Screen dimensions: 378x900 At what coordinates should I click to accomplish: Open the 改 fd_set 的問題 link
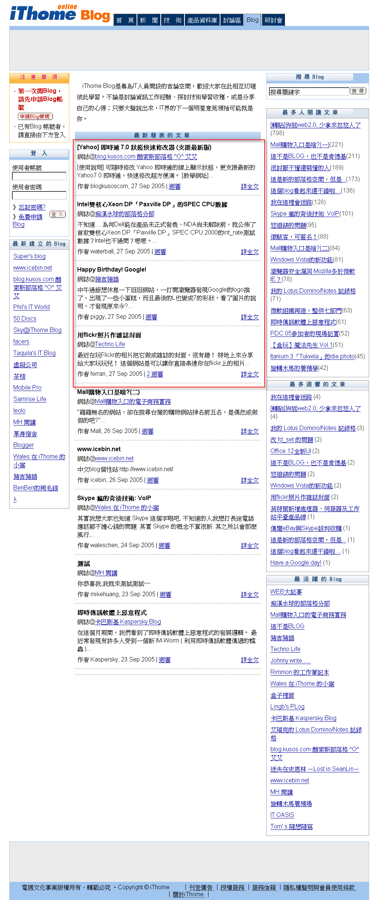pyautogui.click(x=292, y=439)
